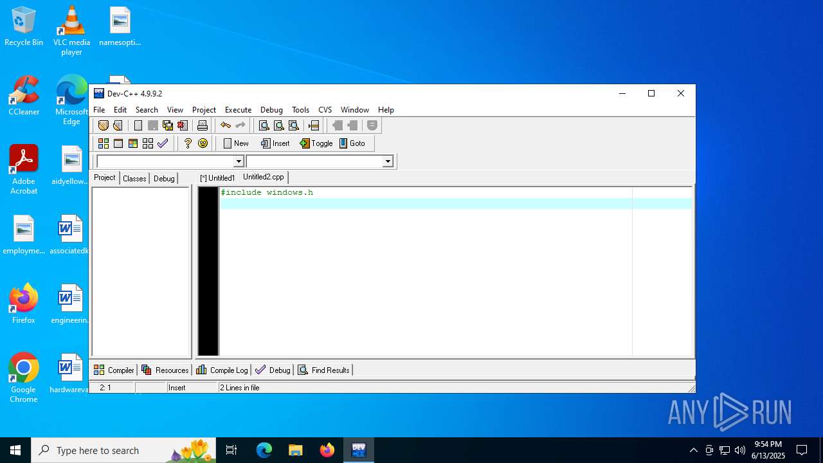Open the bottom Debug output tab
This screenshot has height=463, width=823.
coord(273,370)
